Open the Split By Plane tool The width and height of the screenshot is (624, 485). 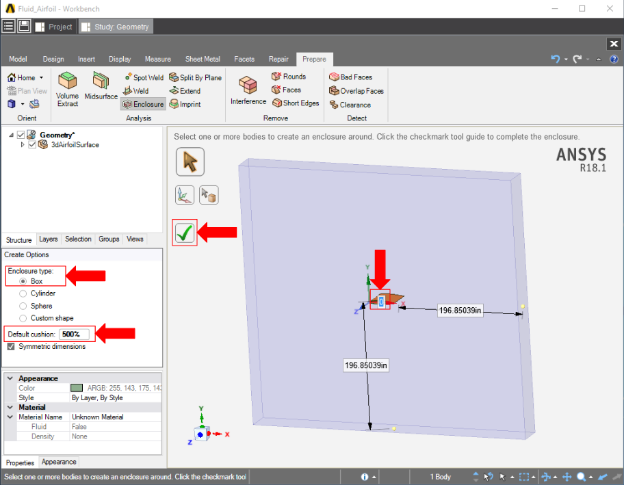(196, 77)
